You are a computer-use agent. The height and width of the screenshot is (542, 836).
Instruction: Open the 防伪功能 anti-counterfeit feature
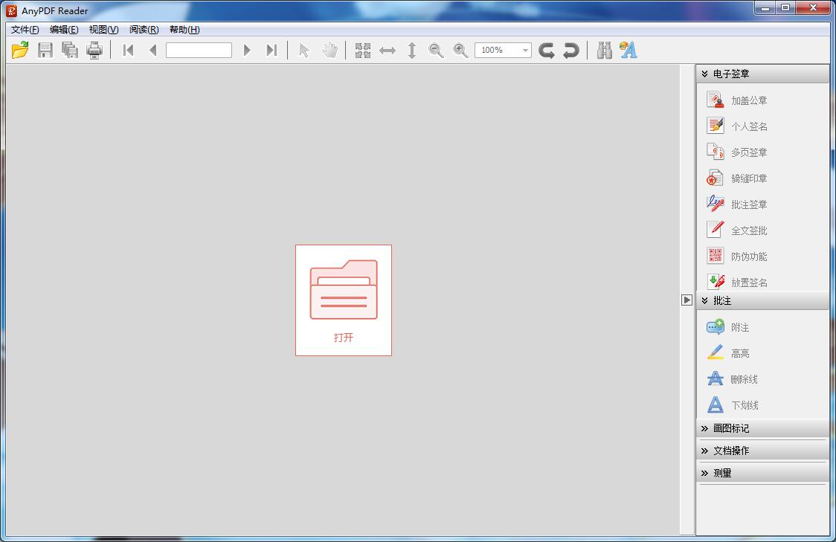coord(748,256)
